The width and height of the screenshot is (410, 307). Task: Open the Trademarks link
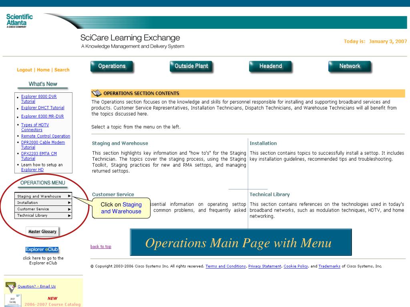coord(329,266)
